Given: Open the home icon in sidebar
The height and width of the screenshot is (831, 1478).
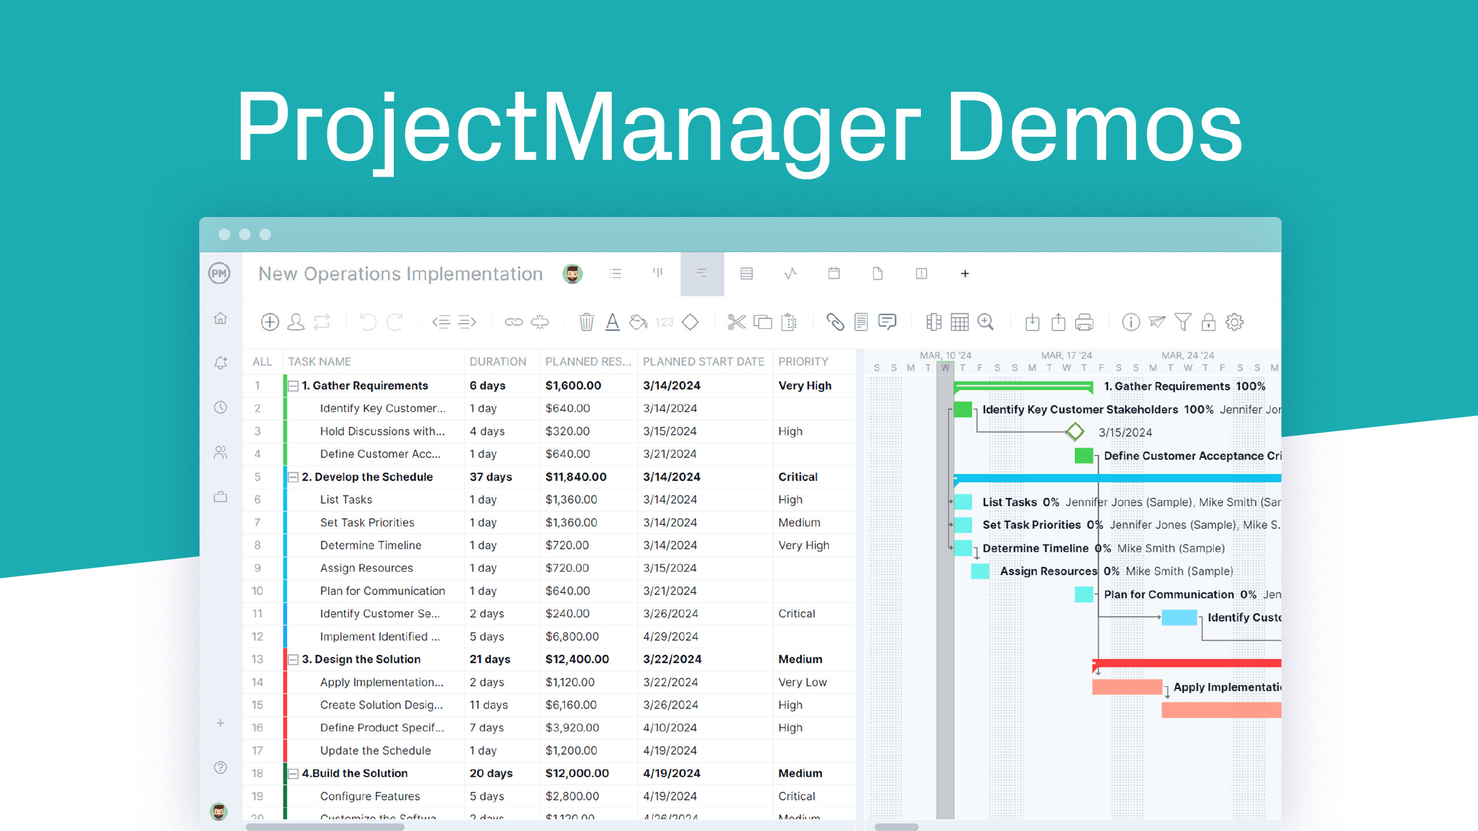Looking at the screenshot, I should pos(221,319).
